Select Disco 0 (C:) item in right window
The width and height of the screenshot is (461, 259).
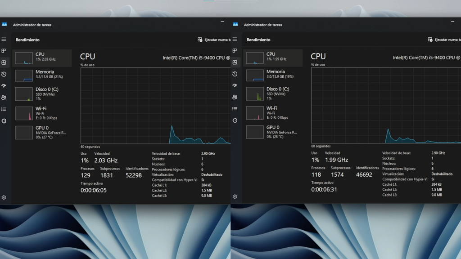pos(273,94)
